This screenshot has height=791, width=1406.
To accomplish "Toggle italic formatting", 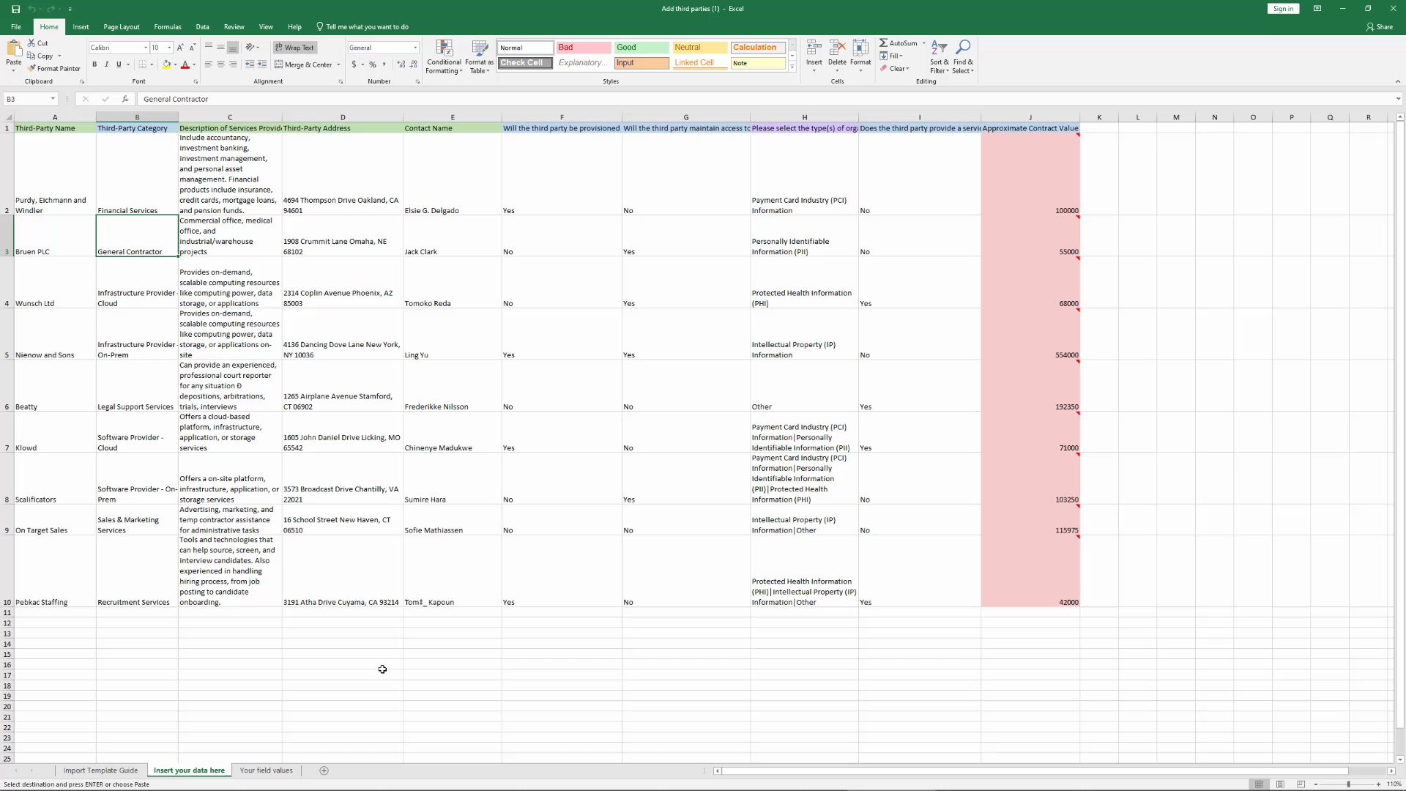I will coord(106,64).
